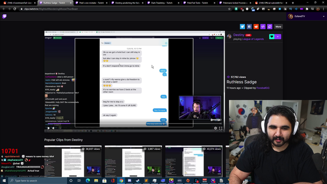This screenshot has width=327, height=184.
Task: Close the Ruthless Sadge tab
Action: click(71, 3)
